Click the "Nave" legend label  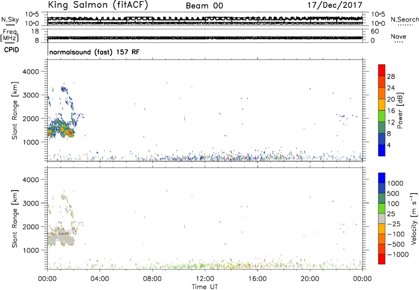399,37
